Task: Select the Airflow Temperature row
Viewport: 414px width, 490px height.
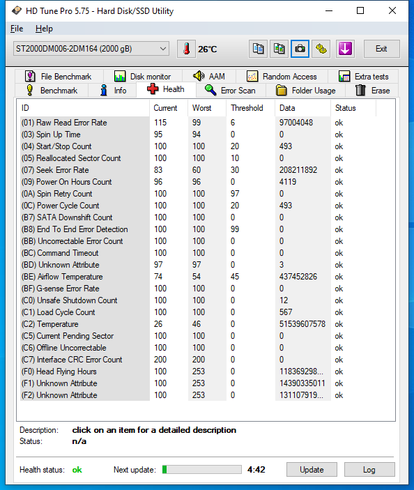Action: tap(198, 277)
